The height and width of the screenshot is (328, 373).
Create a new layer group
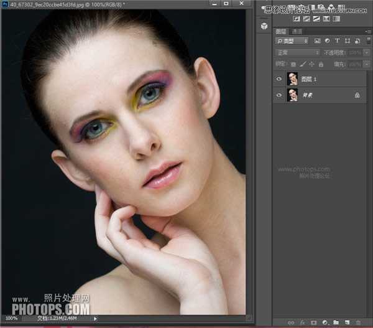[x=335, y=322]
